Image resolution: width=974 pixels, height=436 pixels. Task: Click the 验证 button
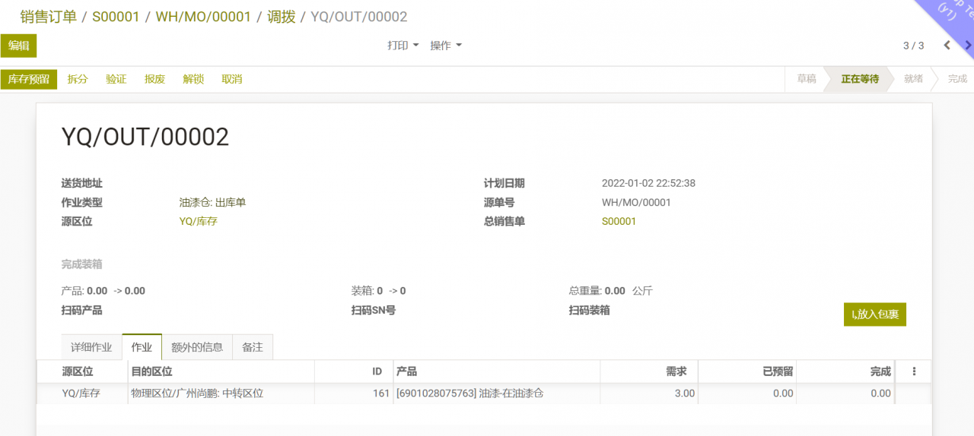(116, 79)
